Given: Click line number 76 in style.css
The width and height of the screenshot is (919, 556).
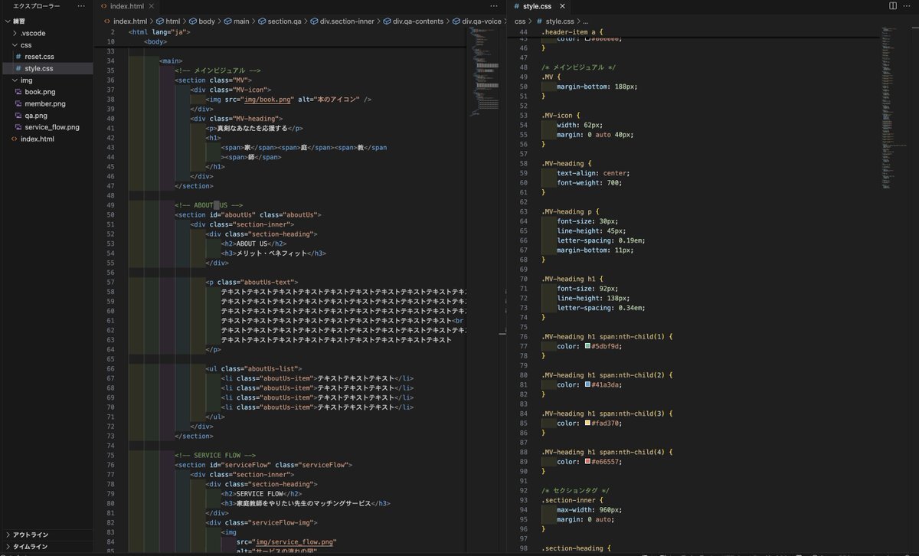Looking at the screenshot, I should (x=523, y=337).
